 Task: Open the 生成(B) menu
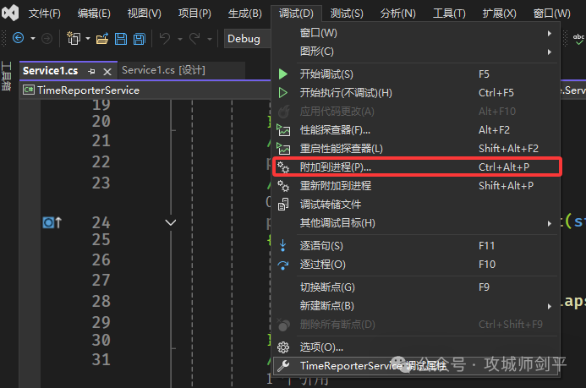(x=244, y=14)
